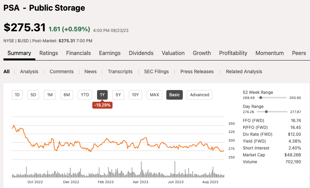310x188 pixels.
Task: Click the -19.29% performance badge
Action: click(102, 105)
